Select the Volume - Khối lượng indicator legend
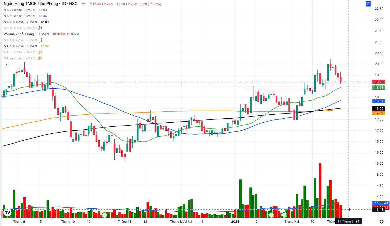The image size is (390, 226). [x=26, y=34]
